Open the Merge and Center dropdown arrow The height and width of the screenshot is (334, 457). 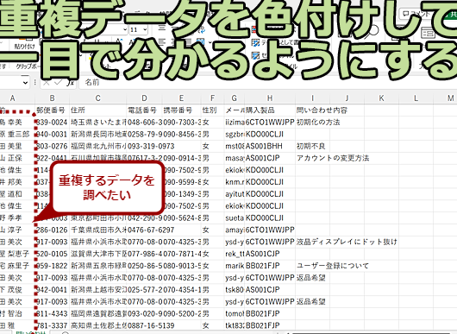(210, 42)
